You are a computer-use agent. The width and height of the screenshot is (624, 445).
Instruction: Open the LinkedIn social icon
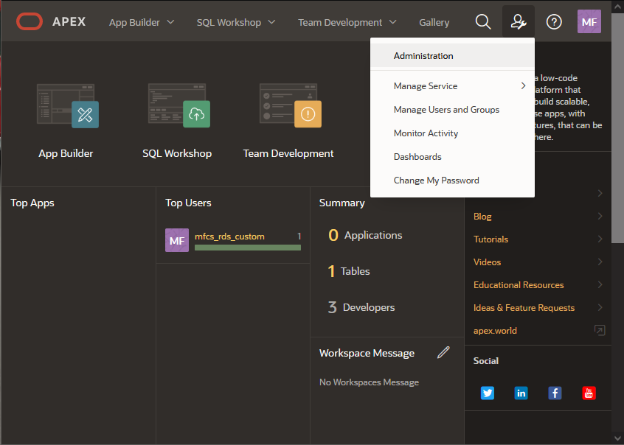[521, 393]
